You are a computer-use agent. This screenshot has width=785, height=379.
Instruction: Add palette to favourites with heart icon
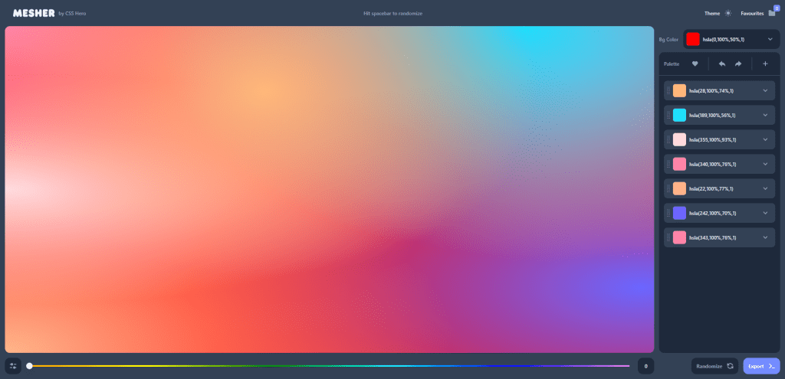pyautogui.click(x=695, y=64)
